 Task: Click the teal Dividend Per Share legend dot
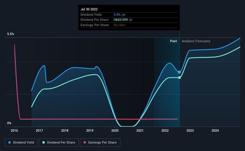coord(44,142)
